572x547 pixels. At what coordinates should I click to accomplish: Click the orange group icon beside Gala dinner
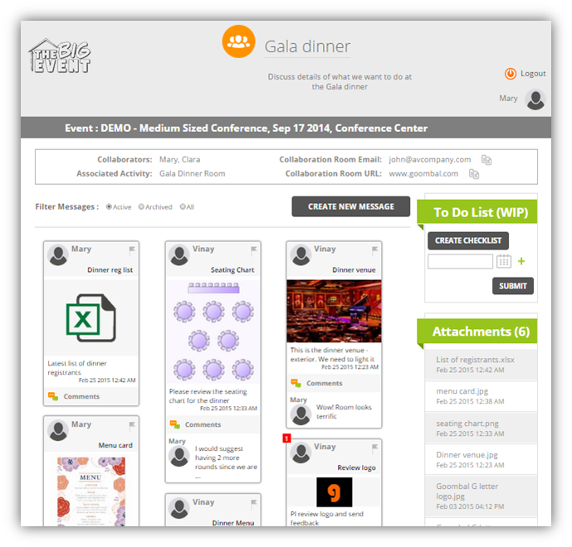coord(238,41)
